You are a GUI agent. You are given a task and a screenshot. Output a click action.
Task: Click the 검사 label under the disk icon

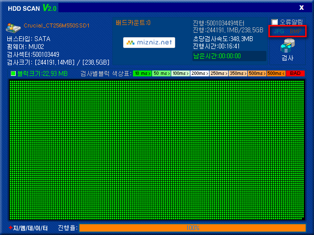click(288, 58)
